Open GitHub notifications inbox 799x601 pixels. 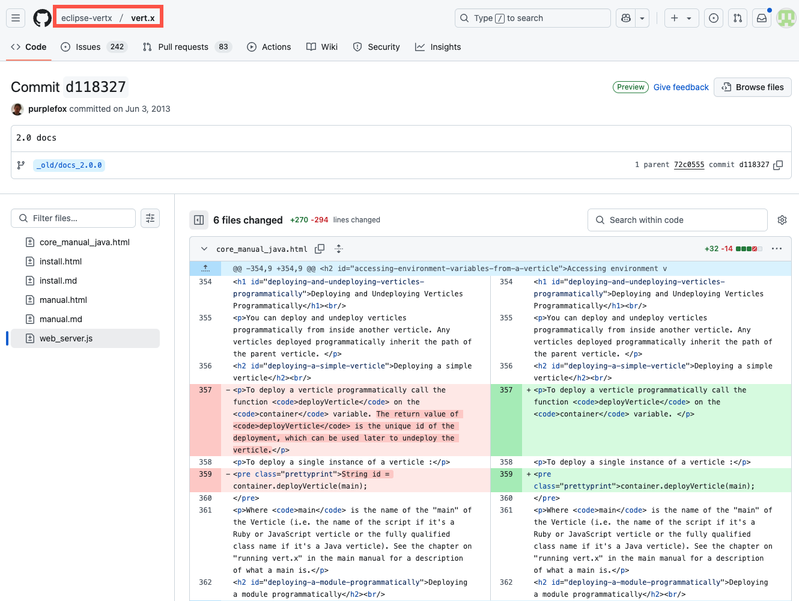click(x=761, y=18)
